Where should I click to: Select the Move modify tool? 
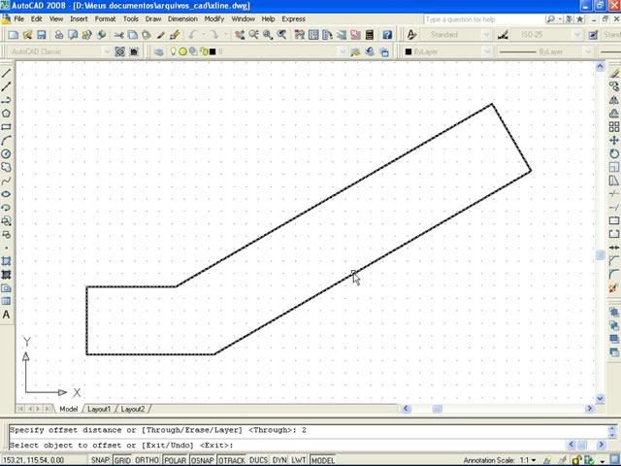point(614,140)
